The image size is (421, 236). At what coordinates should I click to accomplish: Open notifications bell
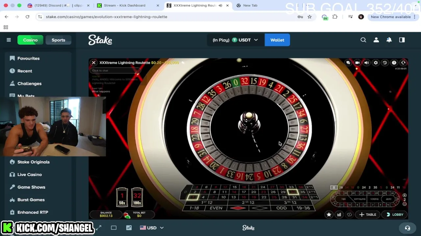pos(389,40)
